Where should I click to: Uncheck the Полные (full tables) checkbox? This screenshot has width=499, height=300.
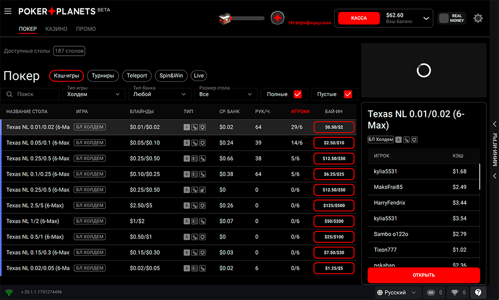tap(297, 94)
